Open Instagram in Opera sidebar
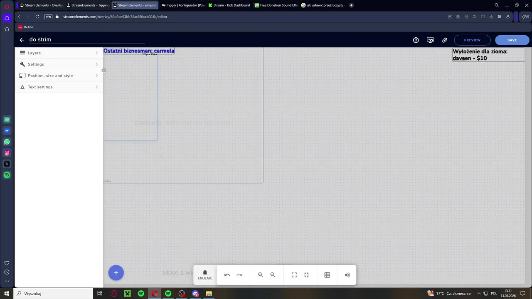Screen dimensions: 532x299 tap(7, 153)
